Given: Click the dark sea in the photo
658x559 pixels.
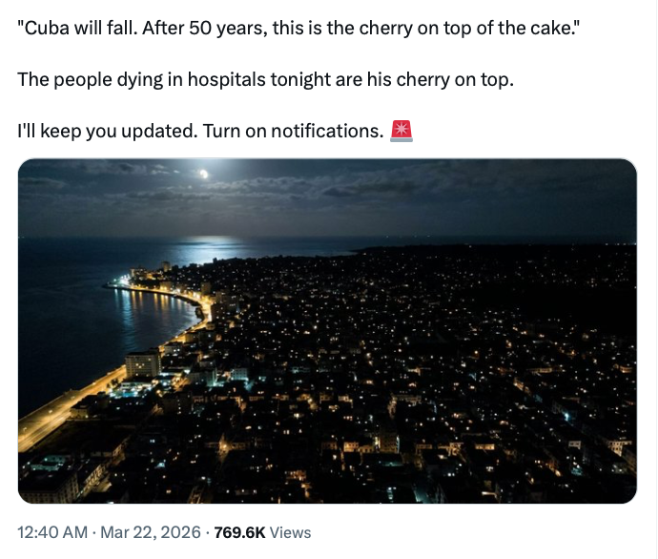Looking at the screenshot, I should (x=67, y=305).
